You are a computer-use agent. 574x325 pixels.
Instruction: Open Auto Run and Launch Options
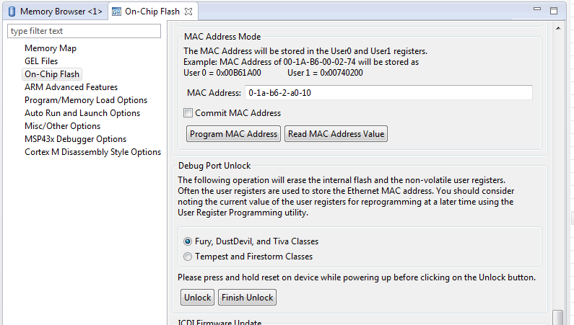(82, 113)
